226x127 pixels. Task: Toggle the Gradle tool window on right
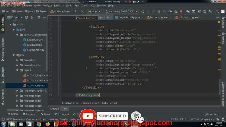pos(223,22)
